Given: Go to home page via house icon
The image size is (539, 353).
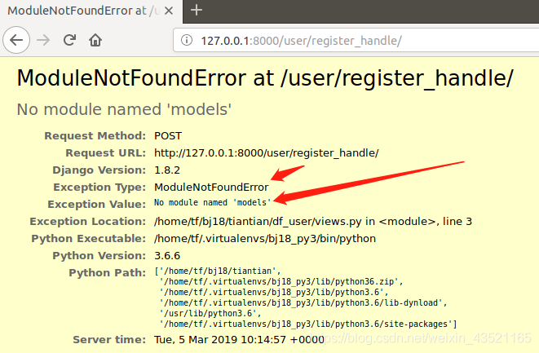Looking at the screenshot, I should [95, 40].
